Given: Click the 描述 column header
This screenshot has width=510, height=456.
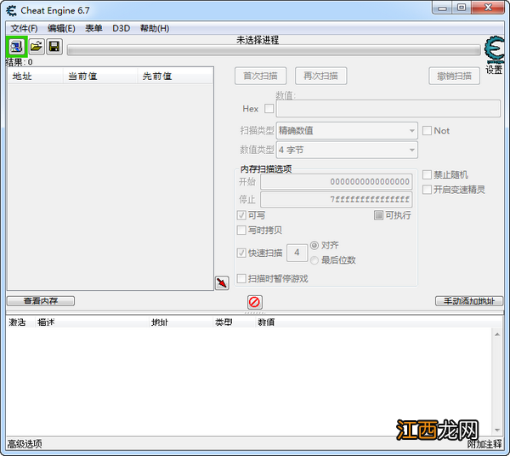Looking at the screenshot, I should pos(92,322).
